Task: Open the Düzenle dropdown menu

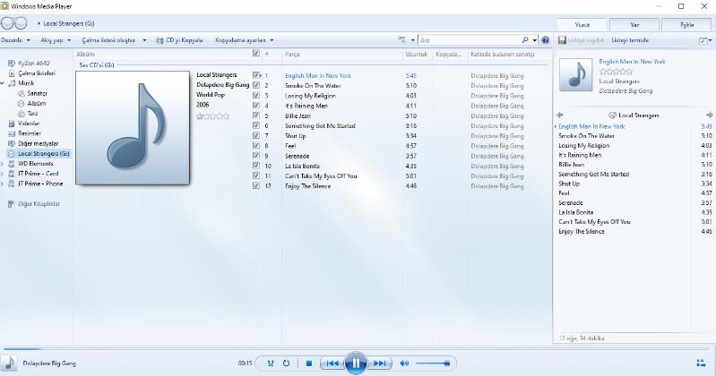Action: [15, 40]
